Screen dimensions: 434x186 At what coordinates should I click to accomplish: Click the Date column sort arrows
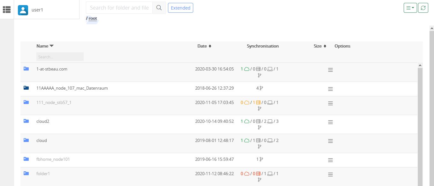[210, 46]
